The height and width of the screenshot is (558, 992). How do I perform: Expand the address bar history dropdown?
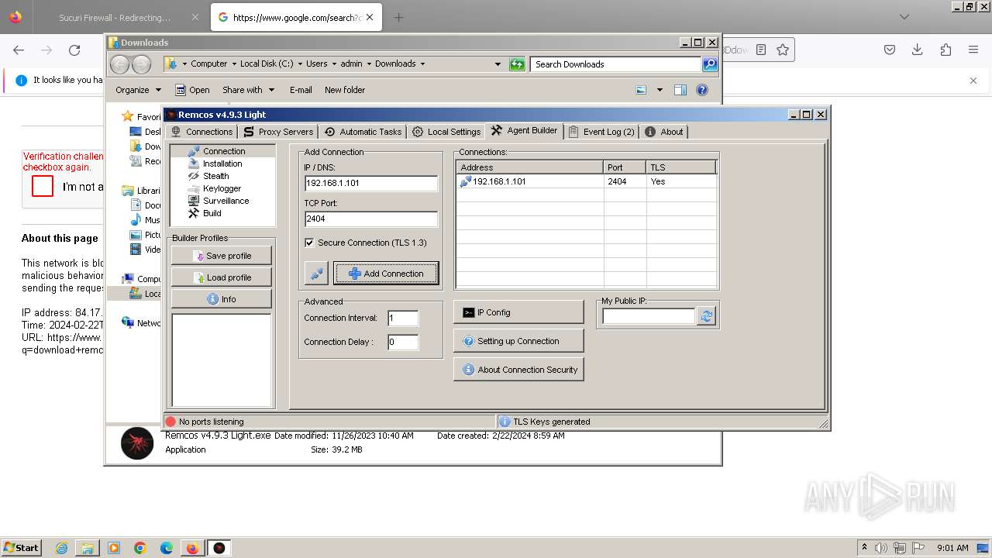tap(498, 64)
